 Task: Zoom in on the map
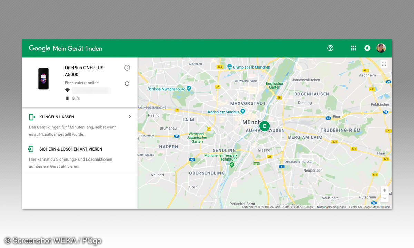click(x=385, y=190)
